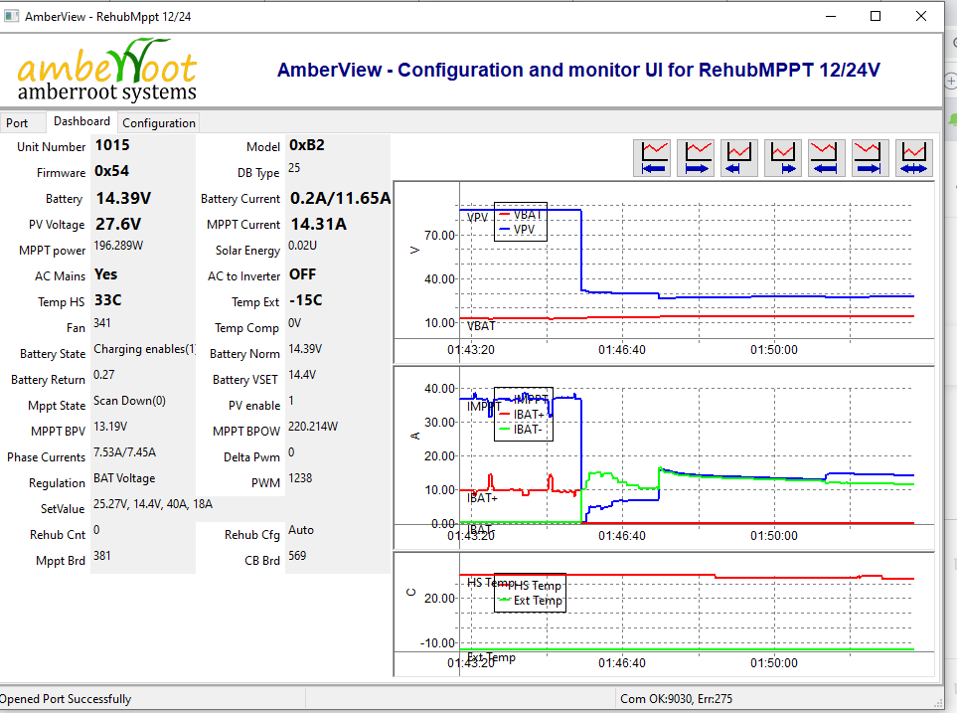This screenshot has height=713, width=957.
Task: Maximize the AmberView window
Action: [876, 16]
